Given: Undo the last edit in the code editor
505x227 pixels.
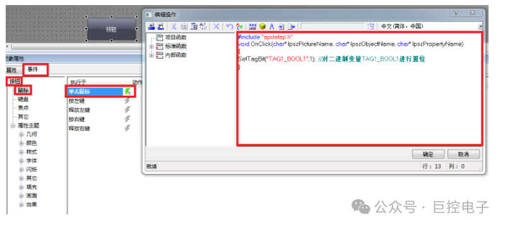Looking at the screenshot, I should coord(229,26).
